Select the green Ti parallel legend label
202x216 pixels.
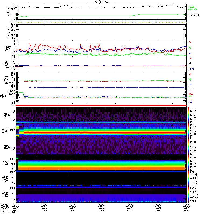click(x=190, y=96)
